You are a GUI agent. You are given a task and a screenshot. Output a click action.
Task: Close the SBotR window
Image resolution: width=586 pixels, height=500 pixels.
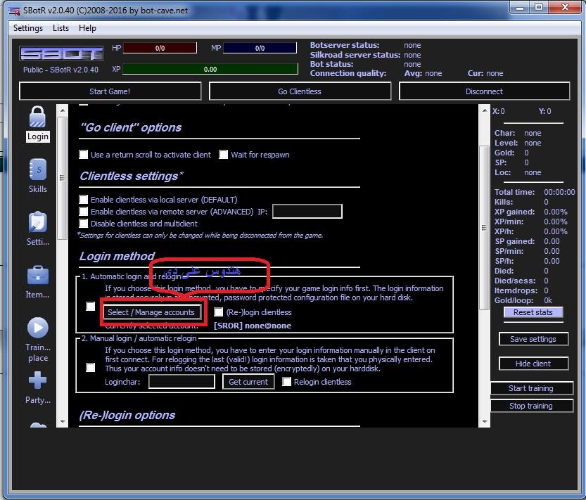click(565, 8)
